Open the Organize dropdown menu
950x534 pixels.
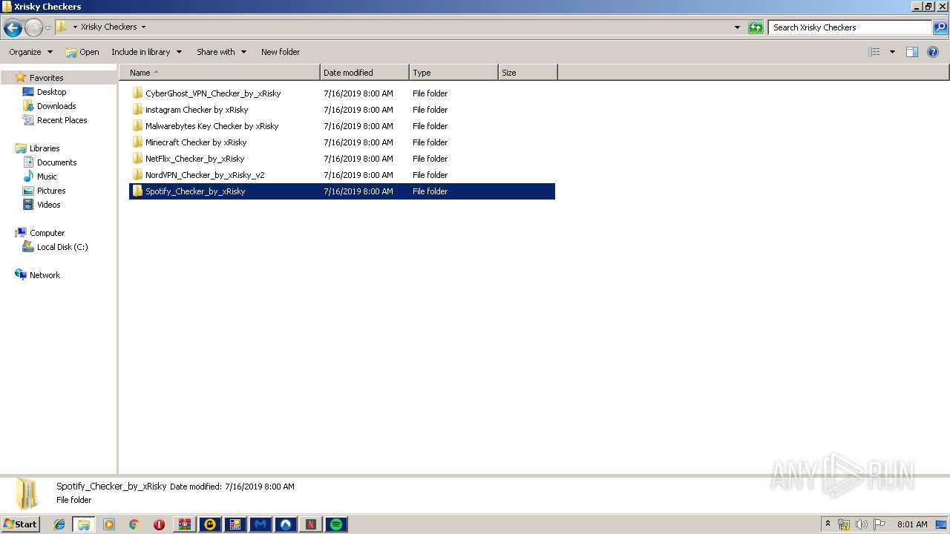coord(30,52)
